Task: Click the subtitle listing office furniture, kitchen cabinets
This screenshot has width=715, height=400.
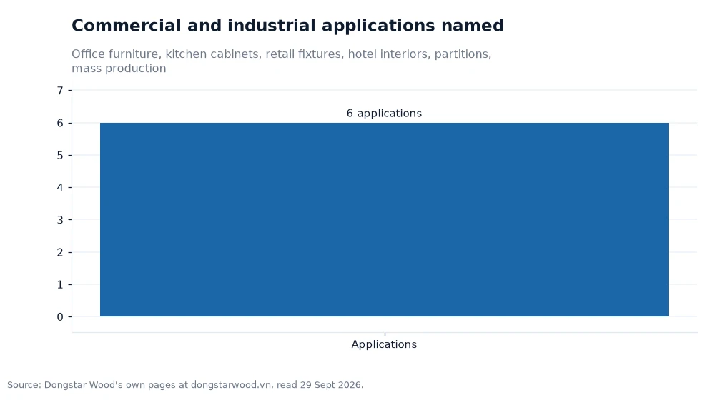Action: tap(281, 61)
